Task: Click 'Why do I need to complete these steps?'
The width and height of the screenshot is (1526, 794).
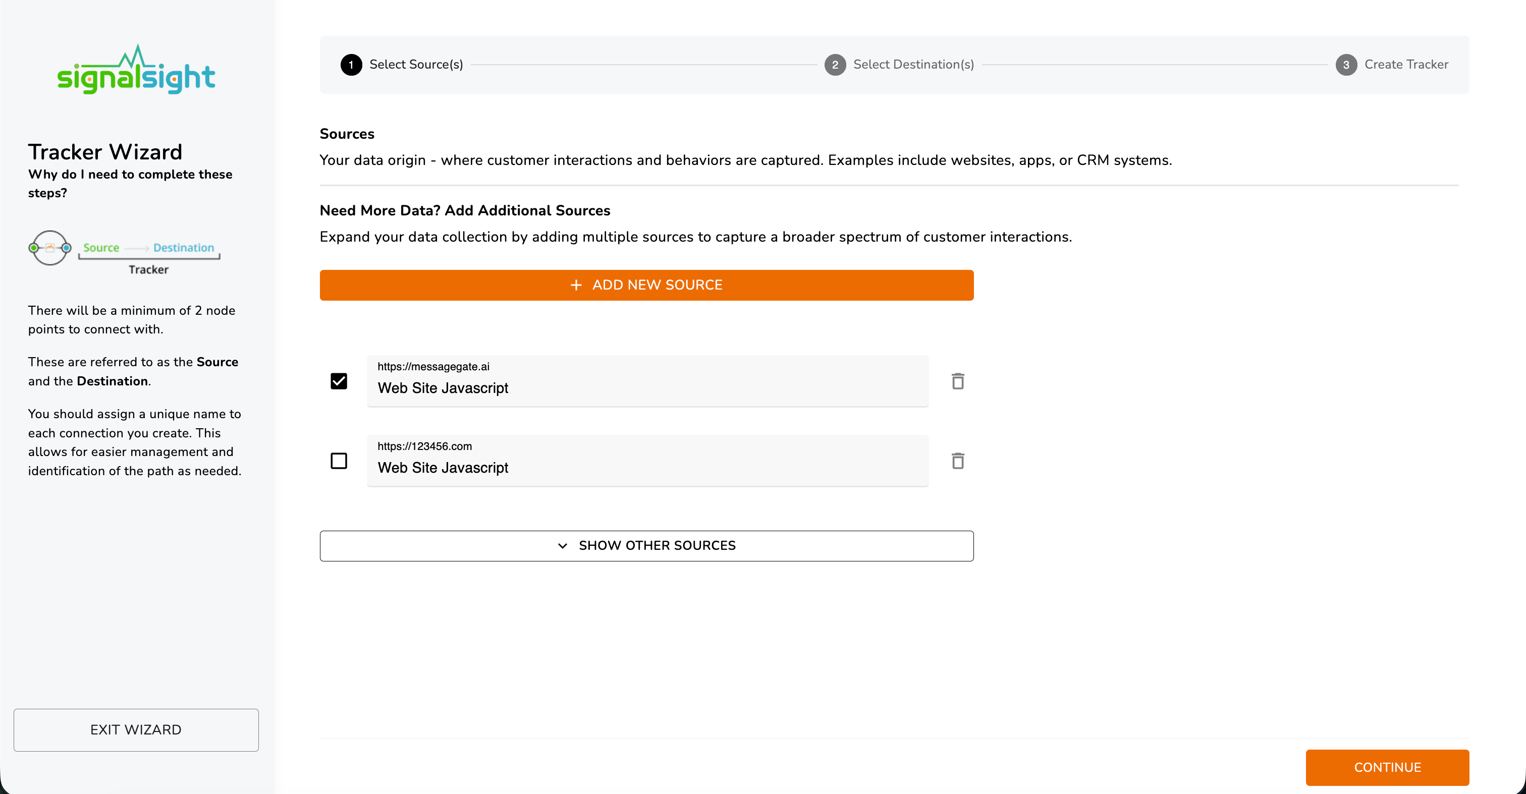Action: [x=130, y=184]
